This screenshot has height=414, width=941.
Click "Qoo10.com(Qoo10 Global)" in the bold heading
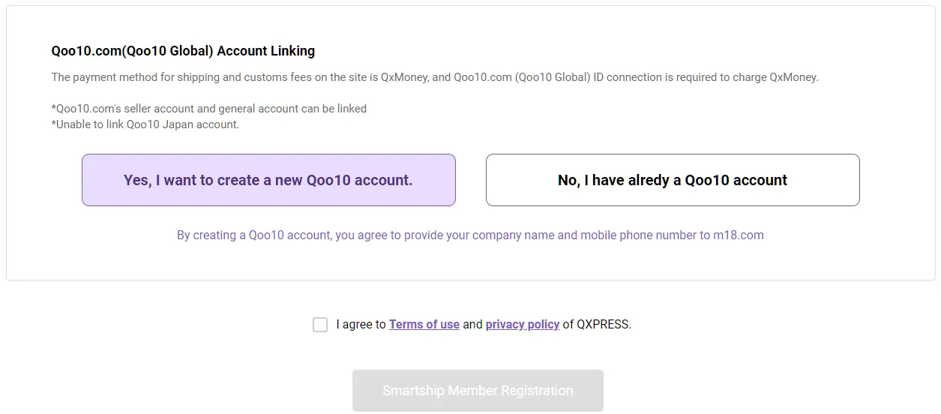point(133,51)
